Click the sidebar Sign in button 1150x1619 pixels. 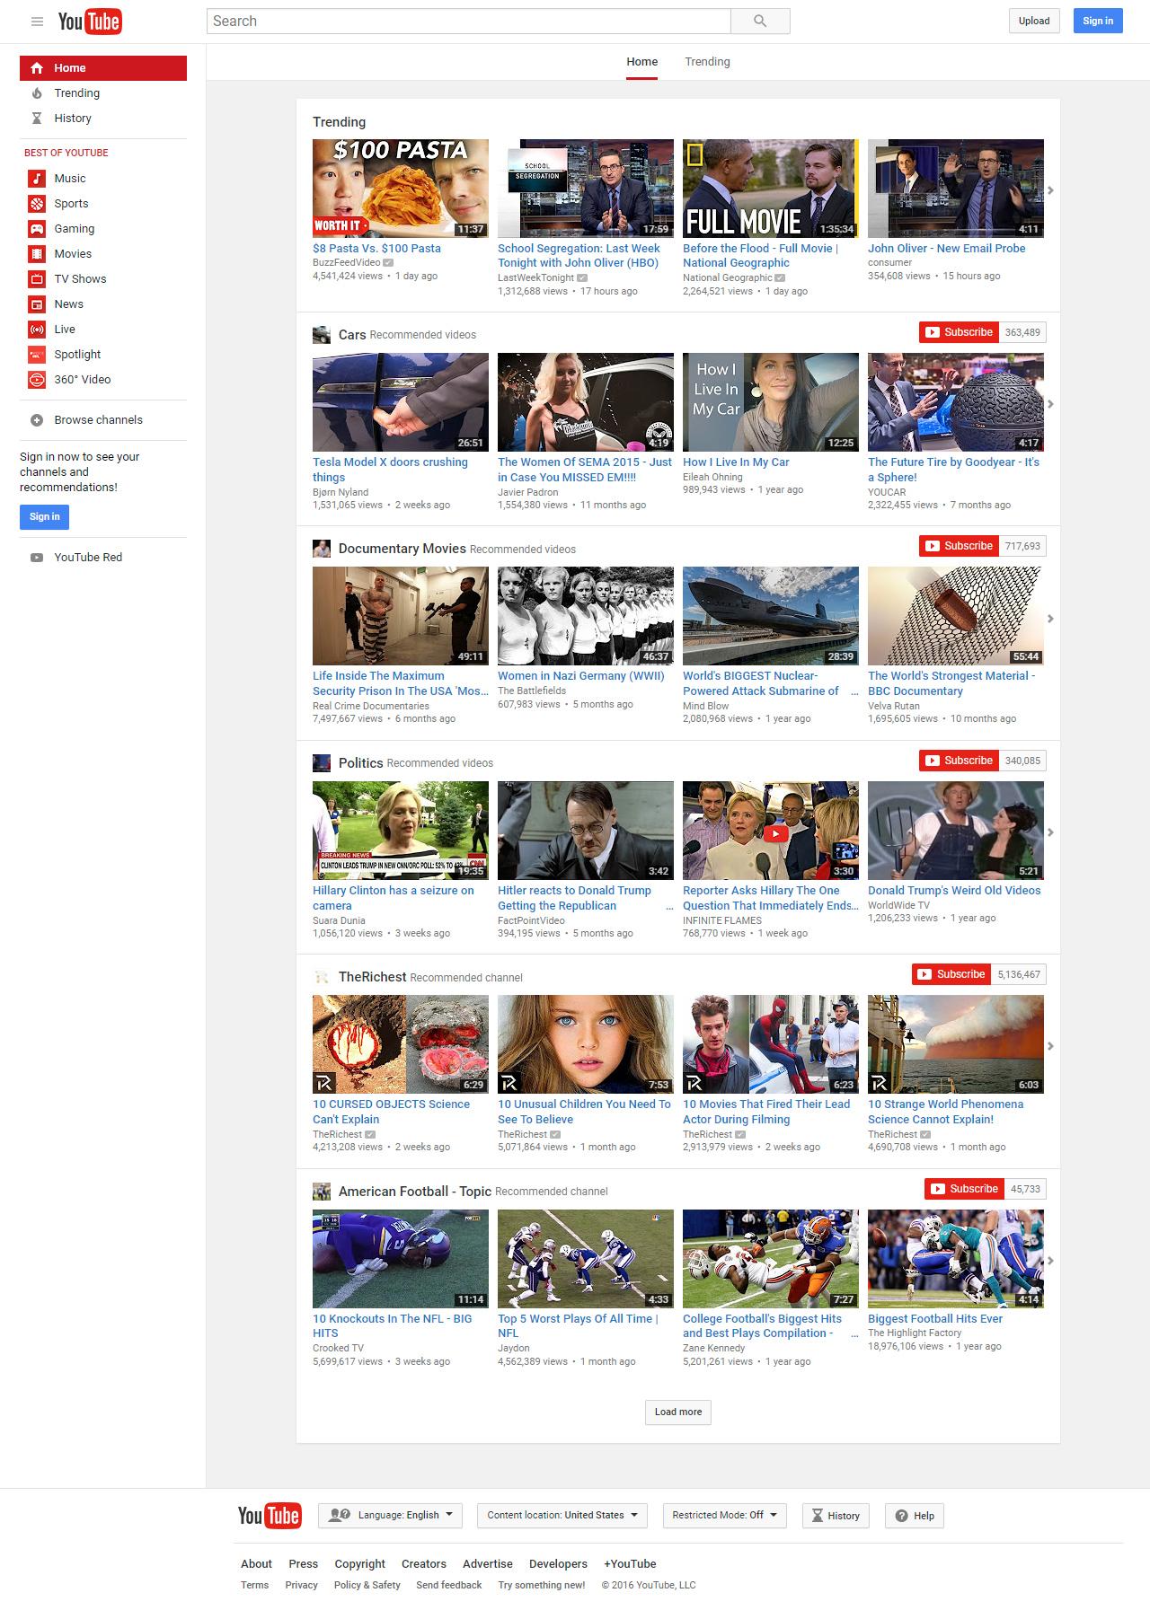pyautogui.click(x=44, y=517)
